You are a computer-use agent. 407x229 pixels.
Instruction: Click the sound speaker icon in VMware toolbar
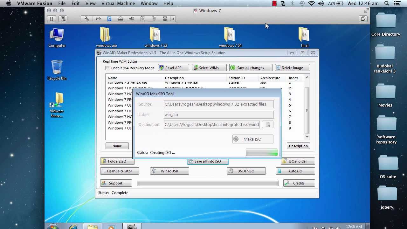click(x=132, y=19)
